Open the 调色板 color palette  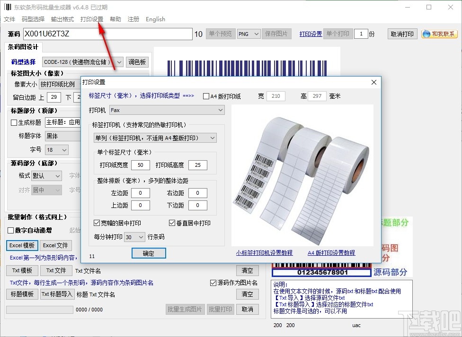(x=137, y=61)
